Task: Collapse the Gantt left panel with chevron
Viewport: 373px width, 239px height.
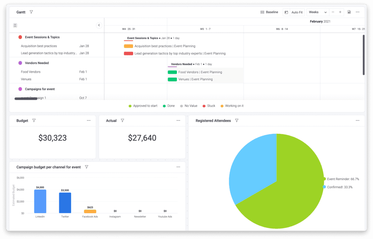Action: (99, 25)
